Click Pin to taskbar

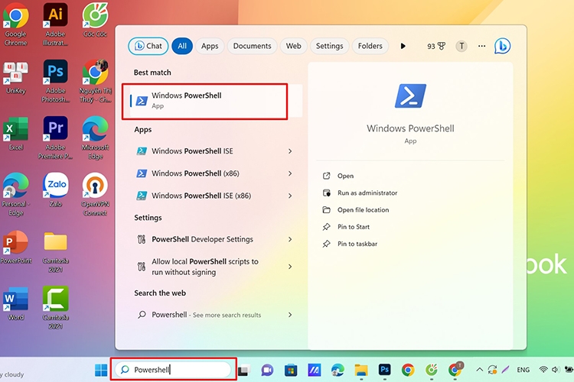click(357, 244)
